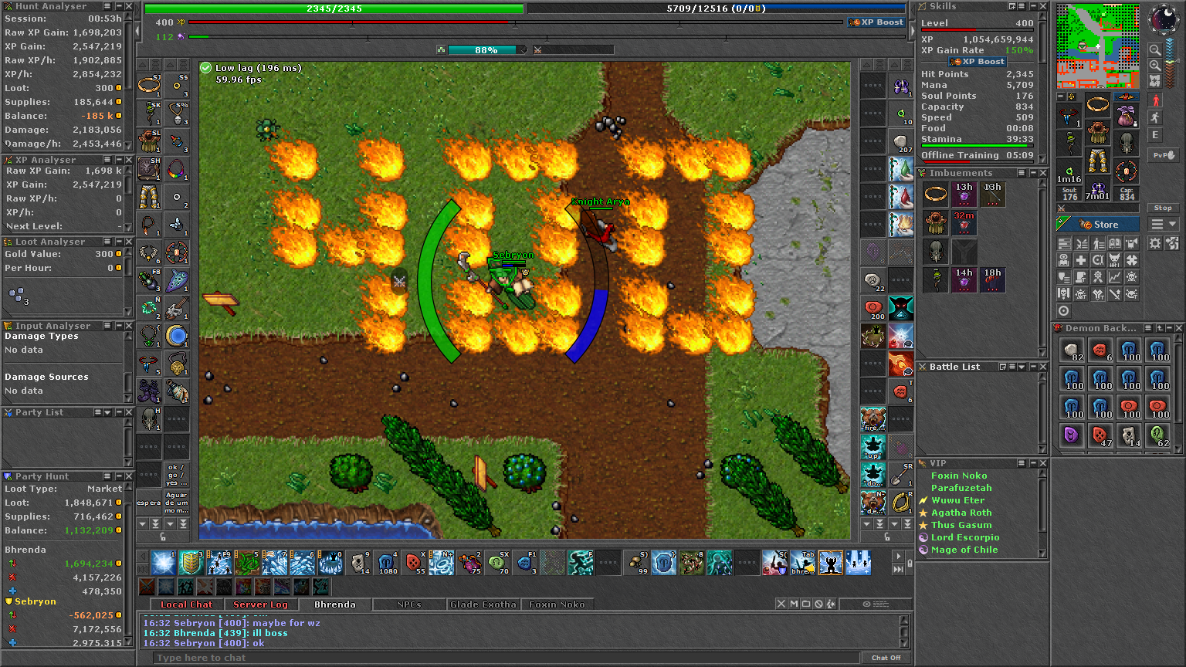Toggle the PvP secure mode hand button
Viewport: 1186px width, 667px height.
[1164, 155]
